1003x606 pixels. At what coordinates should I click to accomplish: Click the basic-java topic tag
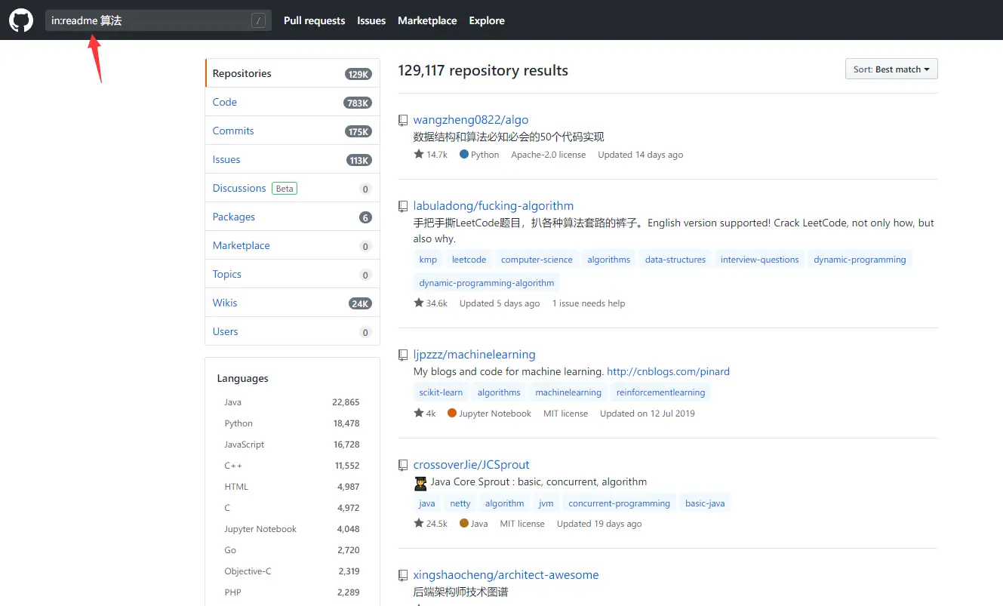pos(705,503)
